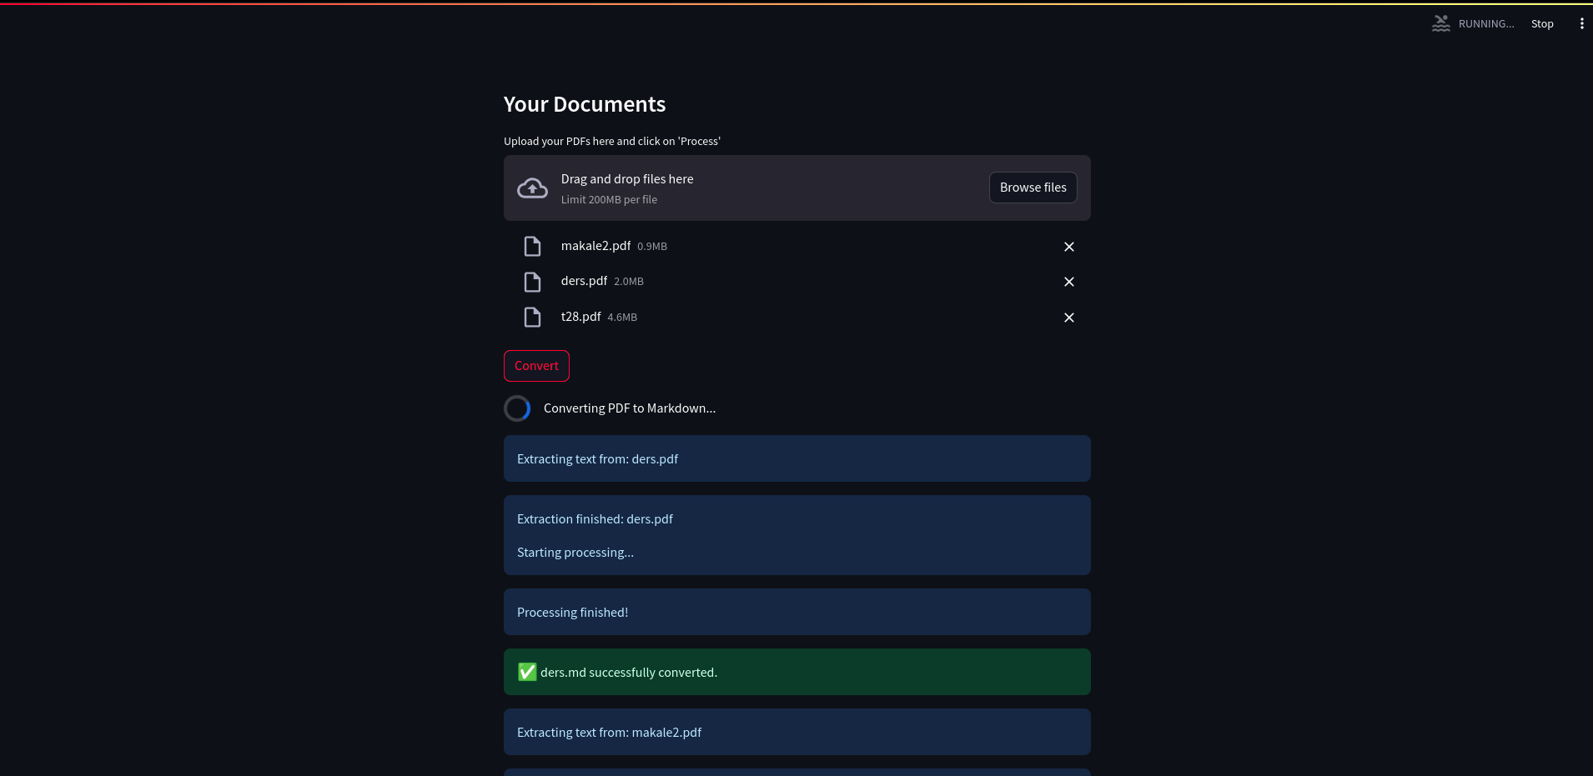Click the Browse files button
The width and height of the screenshot is (1593, 776).
point(1033,188)
